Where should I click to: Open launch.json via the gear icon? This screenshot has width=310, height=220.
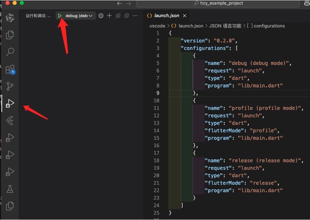coord(101,16)
